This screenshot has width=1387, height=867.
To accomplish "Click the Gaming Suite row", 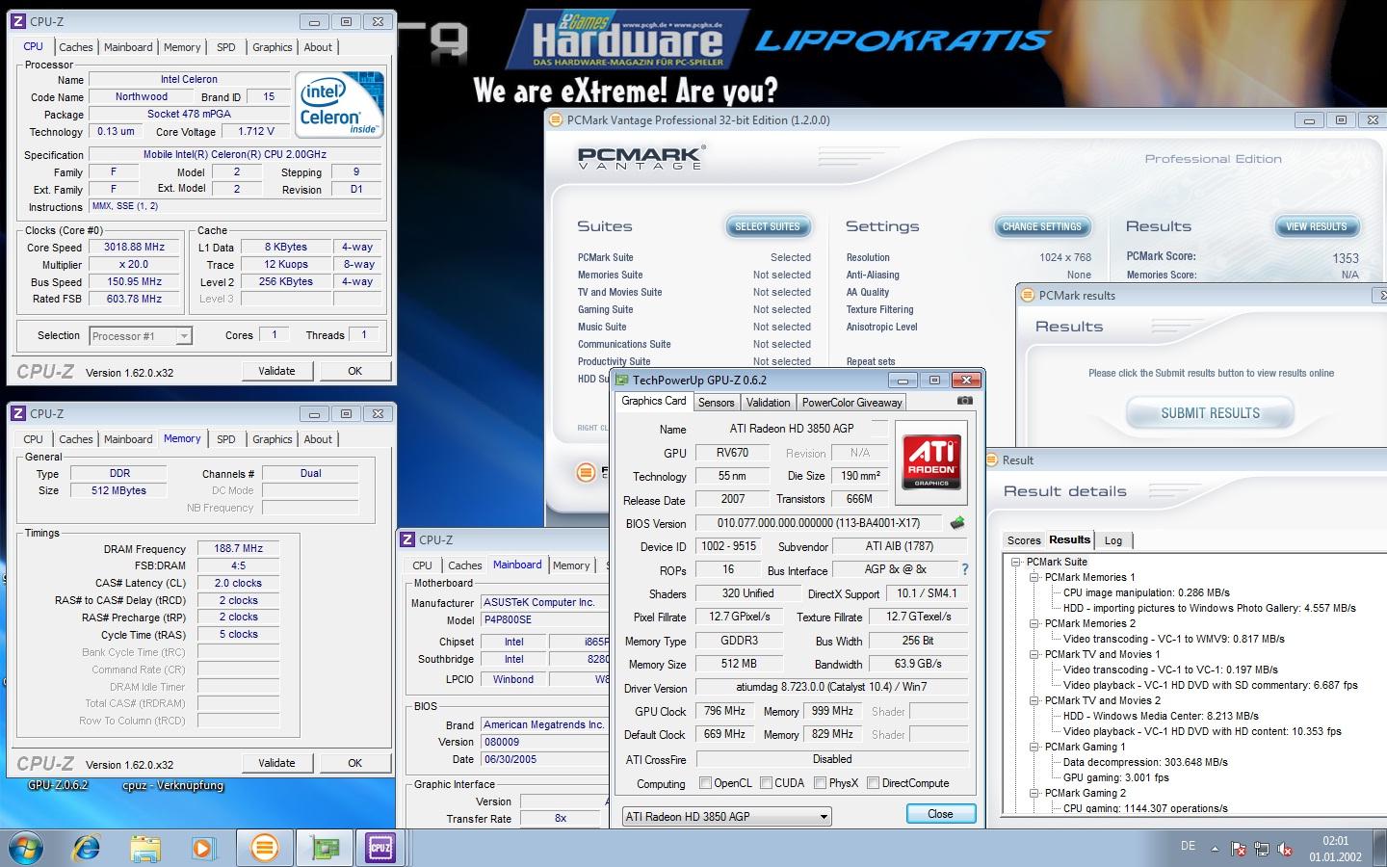I will click(x=693, y=309).
